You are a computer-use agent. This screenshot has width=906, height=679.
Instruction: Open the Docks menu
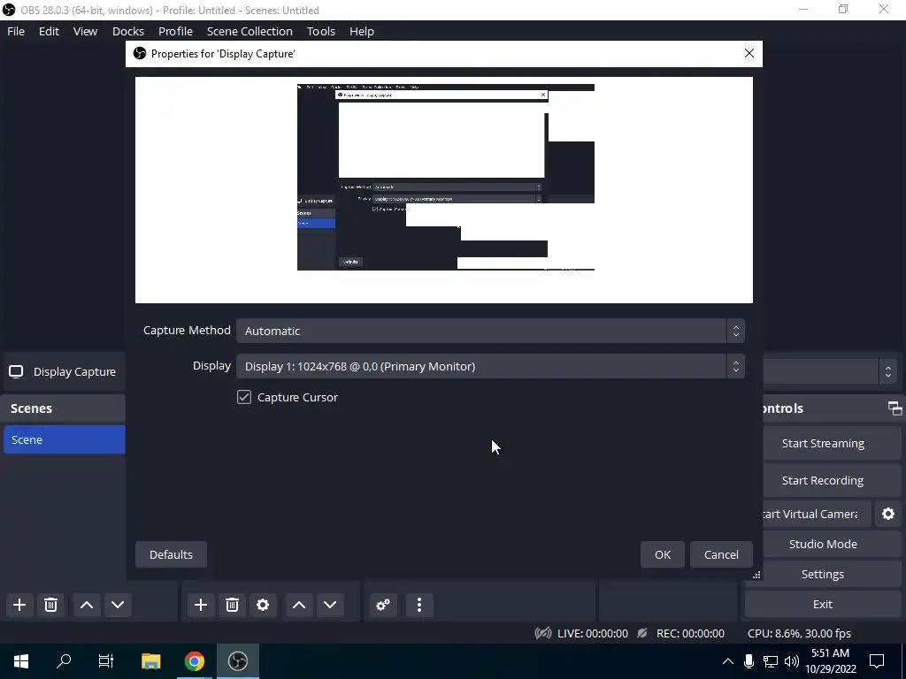click(127, 31)
